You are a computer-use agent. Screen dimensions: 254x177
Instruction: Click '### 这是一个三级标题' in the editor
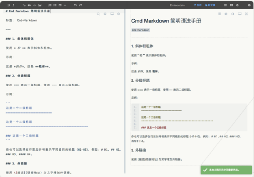[22, 136]
